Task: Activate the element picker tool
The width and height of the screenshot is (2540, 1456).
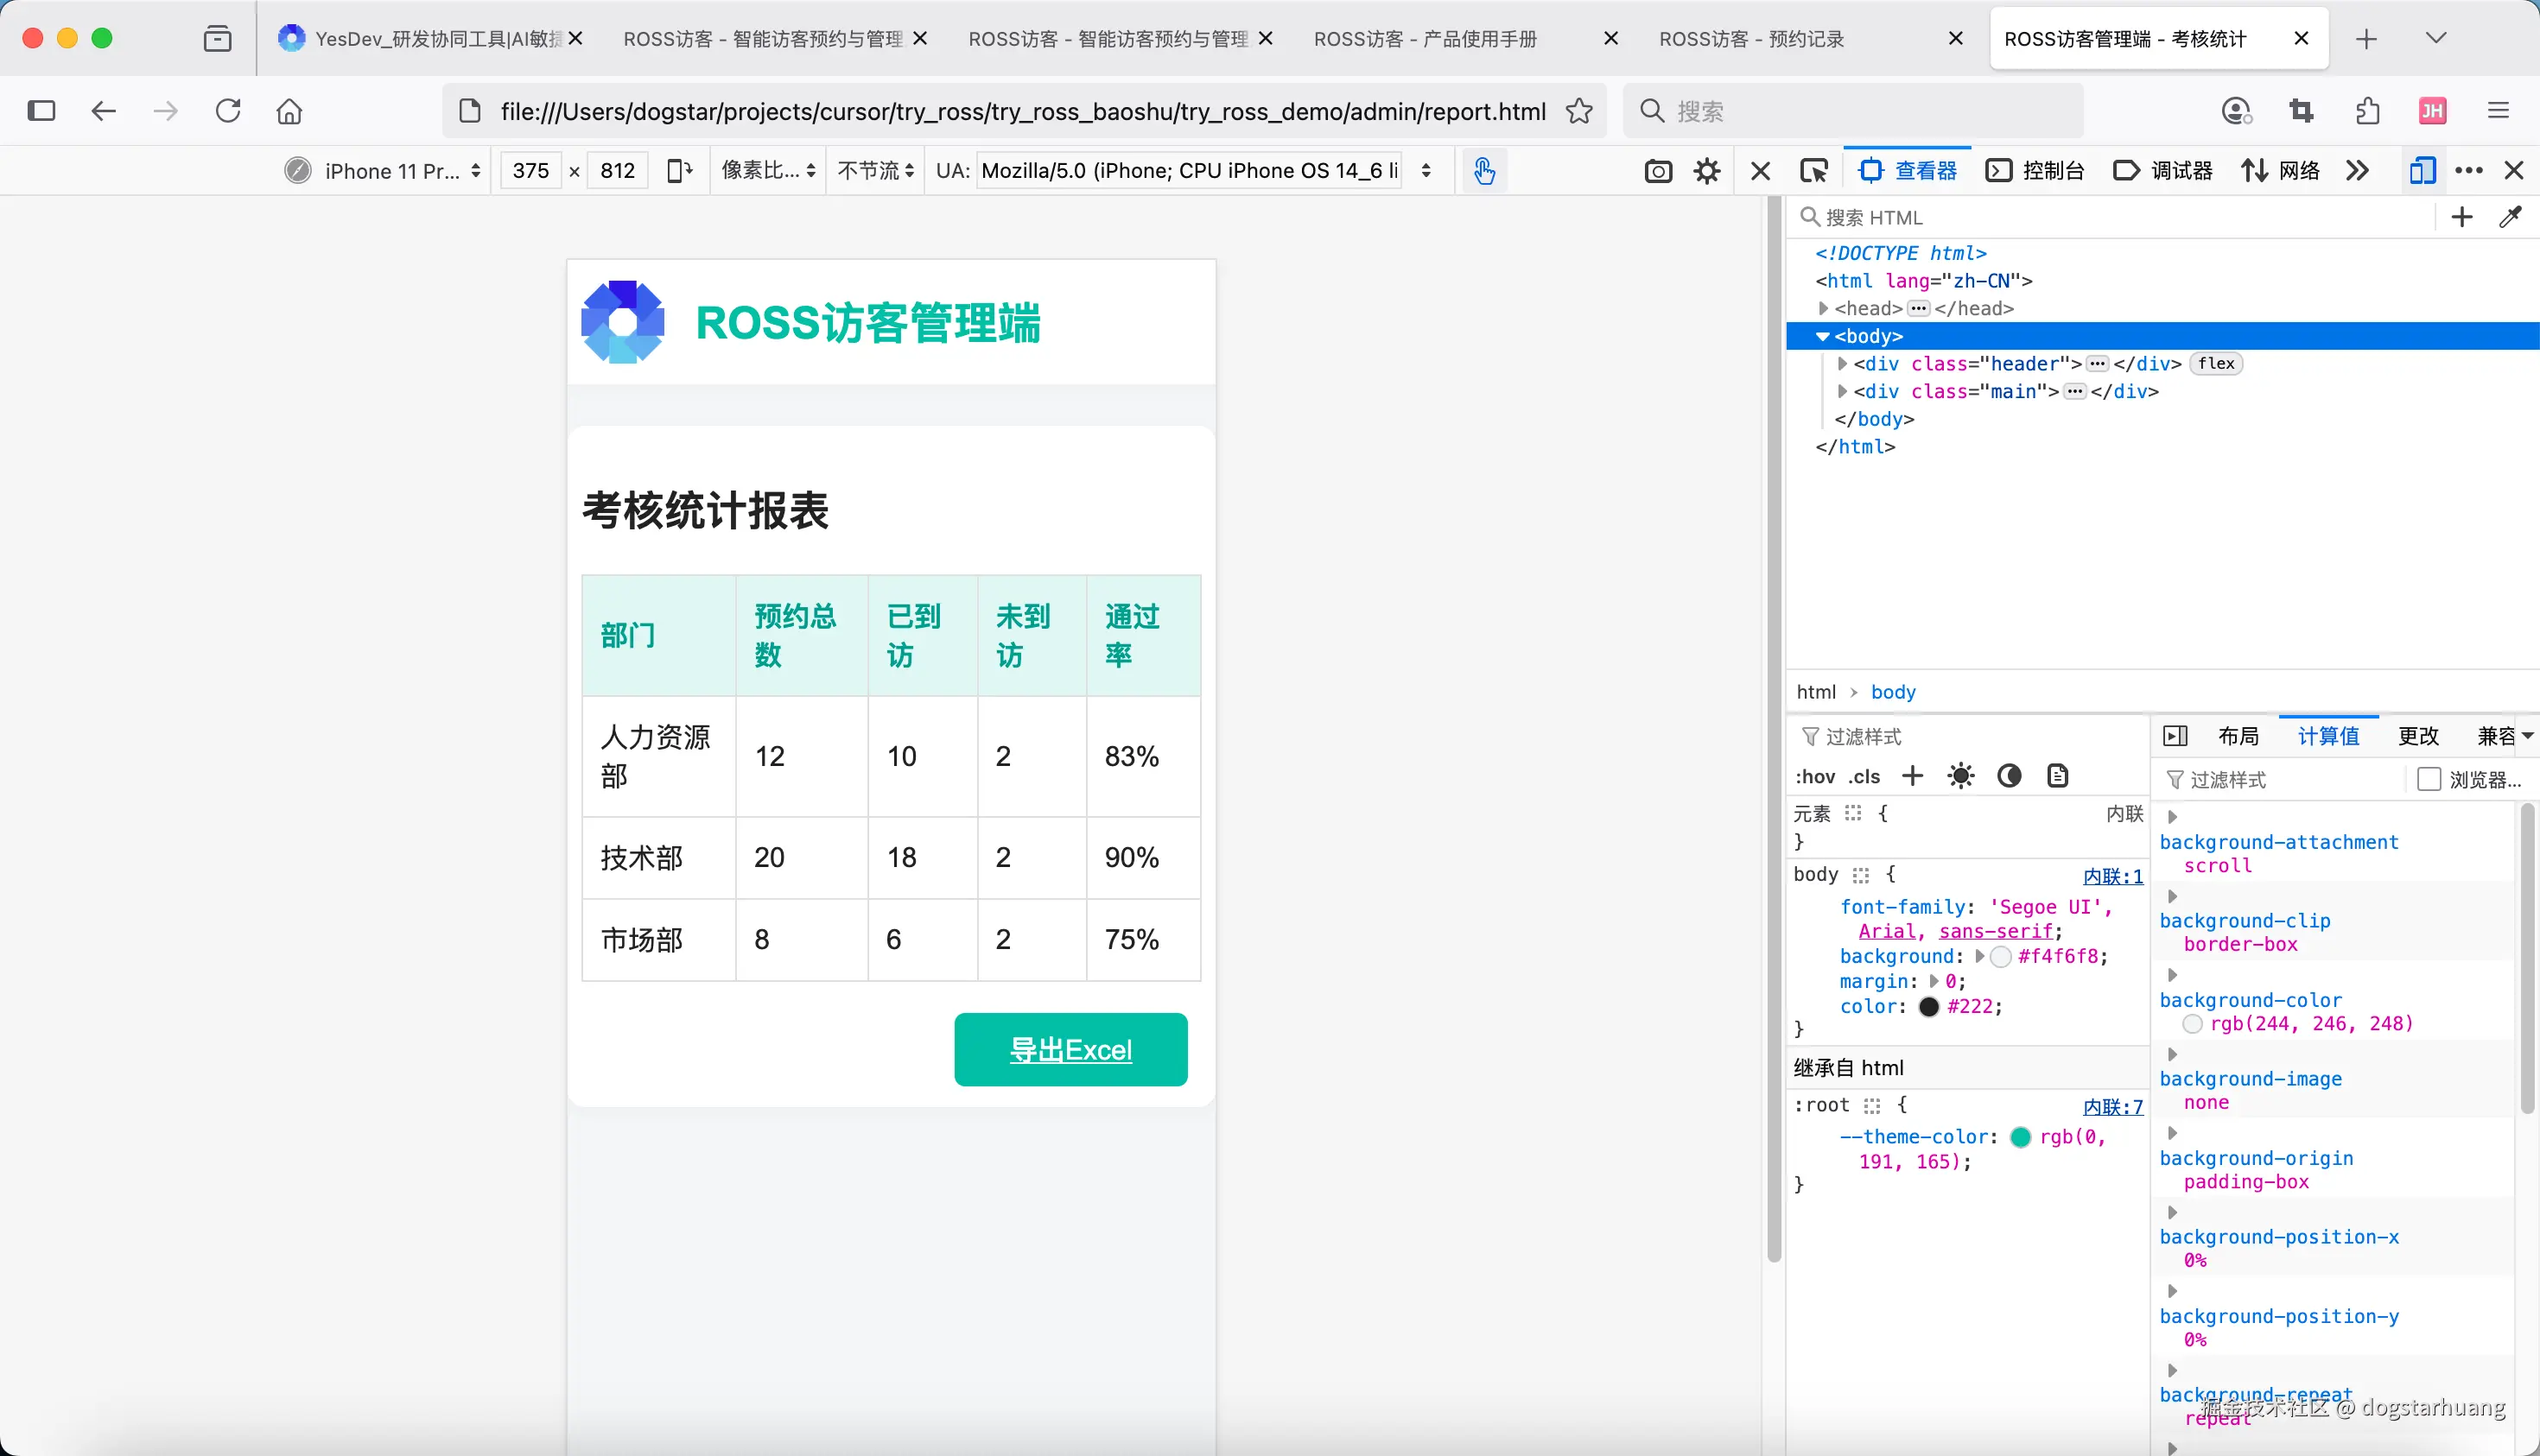Action: [1813, 171]
